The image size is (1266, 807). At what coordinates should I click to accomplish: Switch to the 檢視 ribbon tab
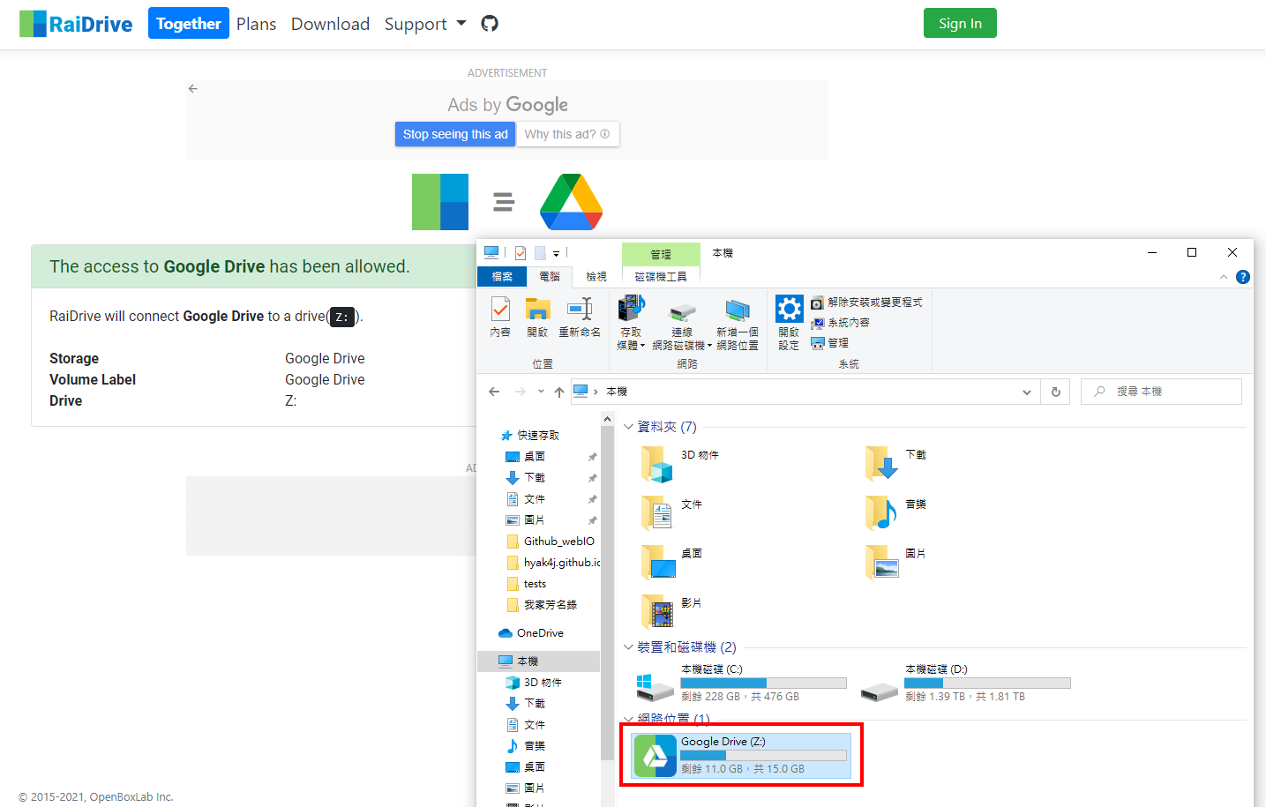tap(596, 277)
